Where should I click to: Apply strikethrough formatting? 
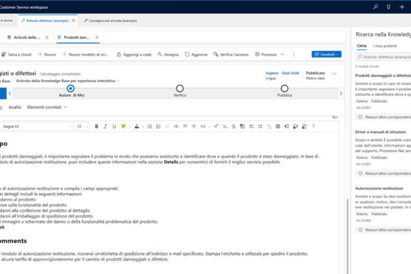pyautogui.click(x=234, y=126)
